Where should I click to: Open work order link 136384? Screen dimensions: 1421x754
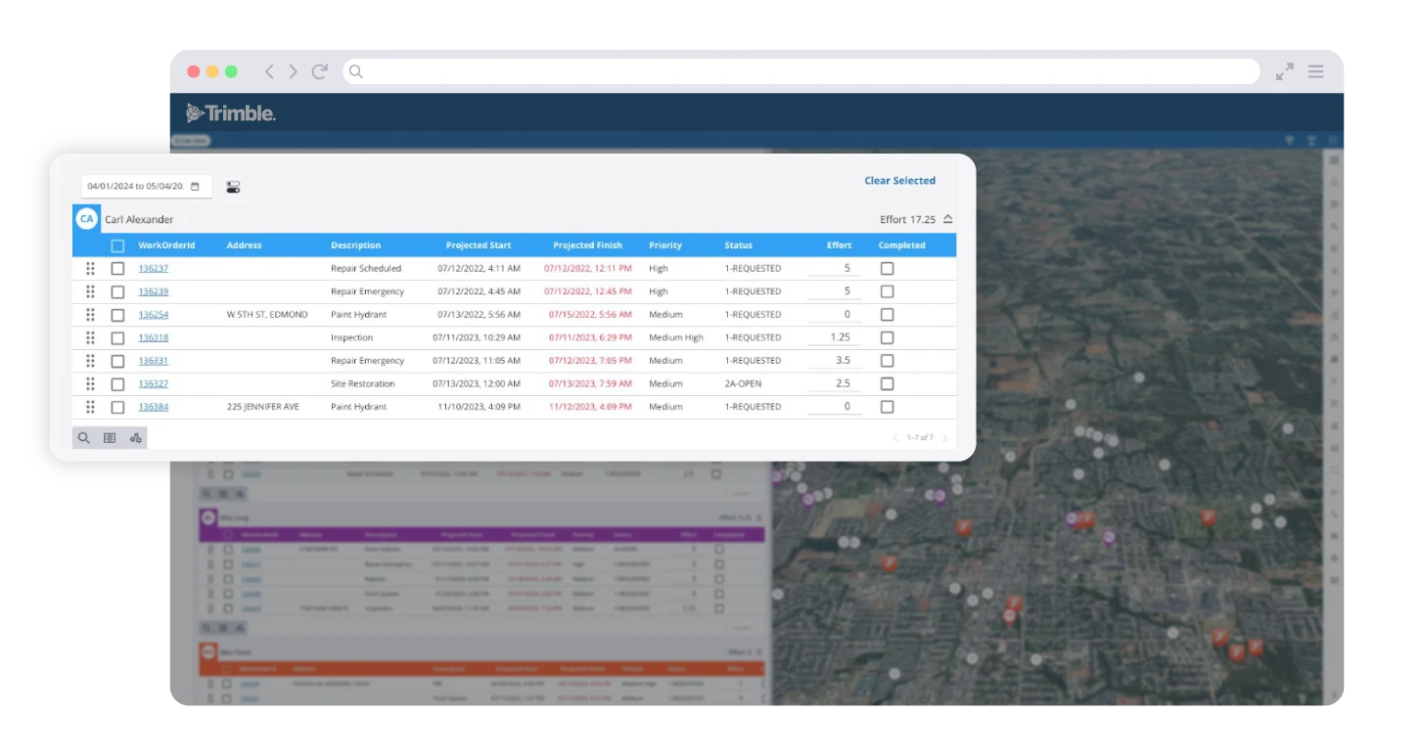153,407
